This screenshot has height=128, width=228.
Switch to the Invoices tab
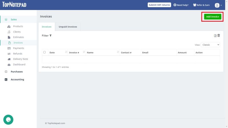pos(46,27)
